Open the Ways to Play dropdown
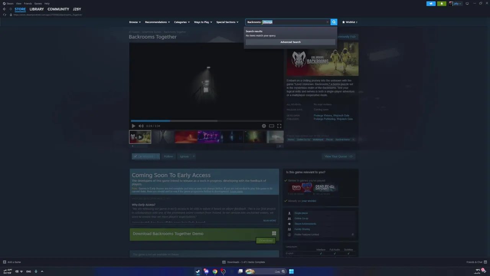The width and height of the screenshot is (490, 276). (x=203, y=22)
